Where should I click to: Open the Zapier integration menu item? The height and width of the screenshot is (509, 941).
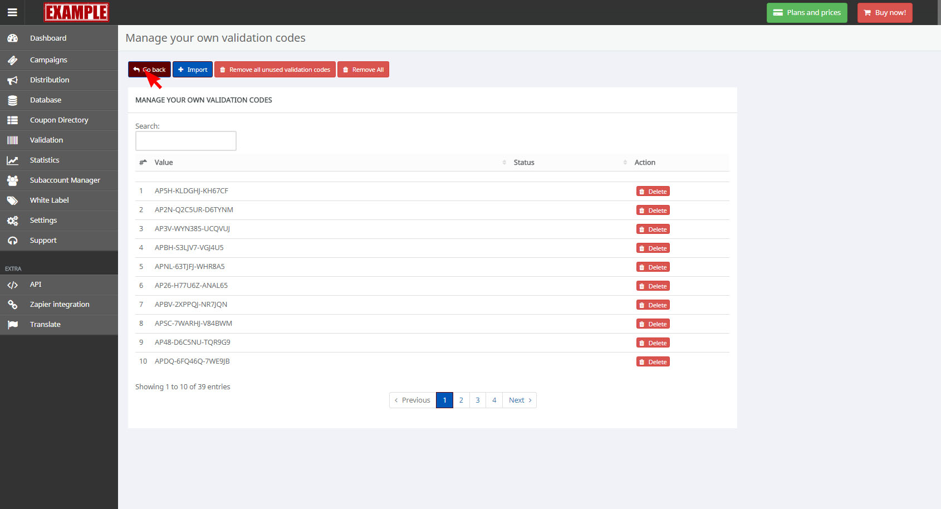click(59, 305)
